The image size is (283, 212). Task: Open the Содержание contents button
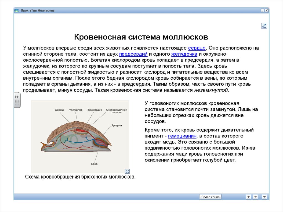(x=210, y=197)
